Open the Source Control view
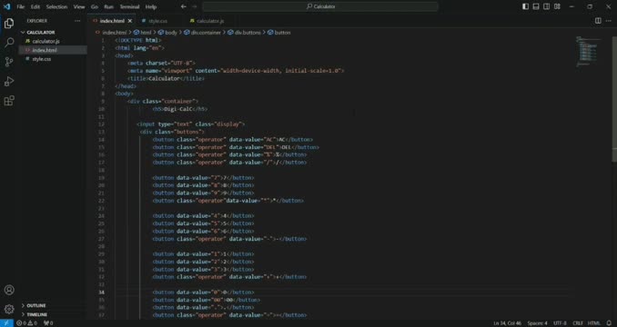 pyautogui.click(x=9, y=62)
